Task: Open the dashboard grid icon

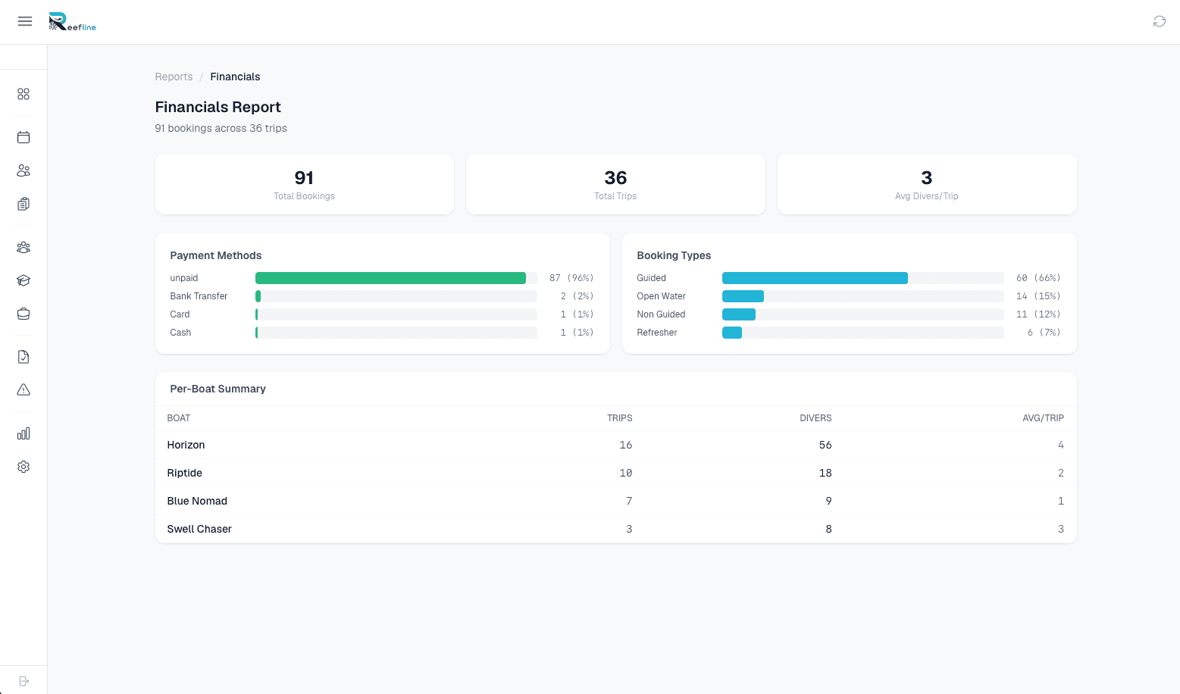Action: coord(23,94)
